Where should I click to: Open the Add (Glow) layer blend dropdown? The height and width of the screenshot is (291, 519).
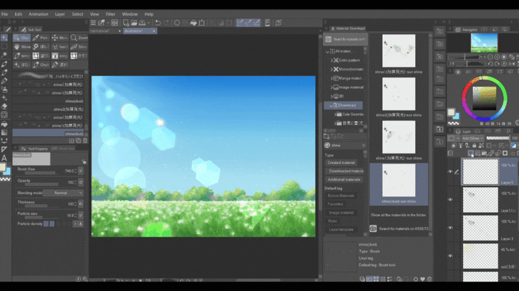(473, 138)
